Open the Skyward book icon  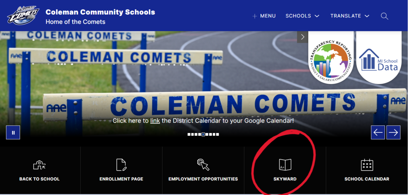pyautogui.click(x=285, y=165)
